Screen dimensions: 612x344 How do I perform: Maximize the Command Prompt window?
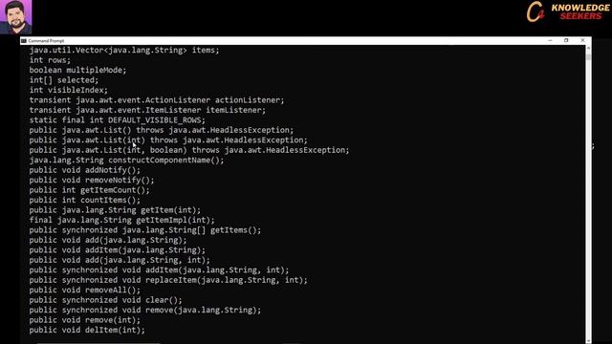tap(566, 40)
